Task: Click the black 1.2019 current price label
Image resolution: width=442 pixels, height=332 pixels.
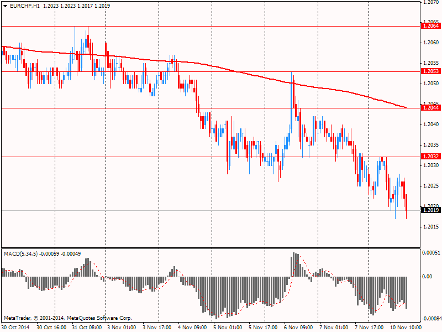Action: tap(430, 210)
